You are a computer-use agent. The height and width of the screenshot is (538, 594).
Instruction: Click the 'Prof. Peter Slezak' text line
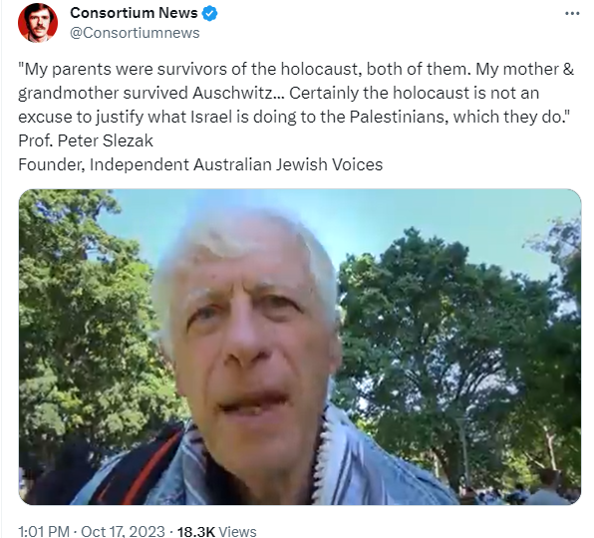86,140
